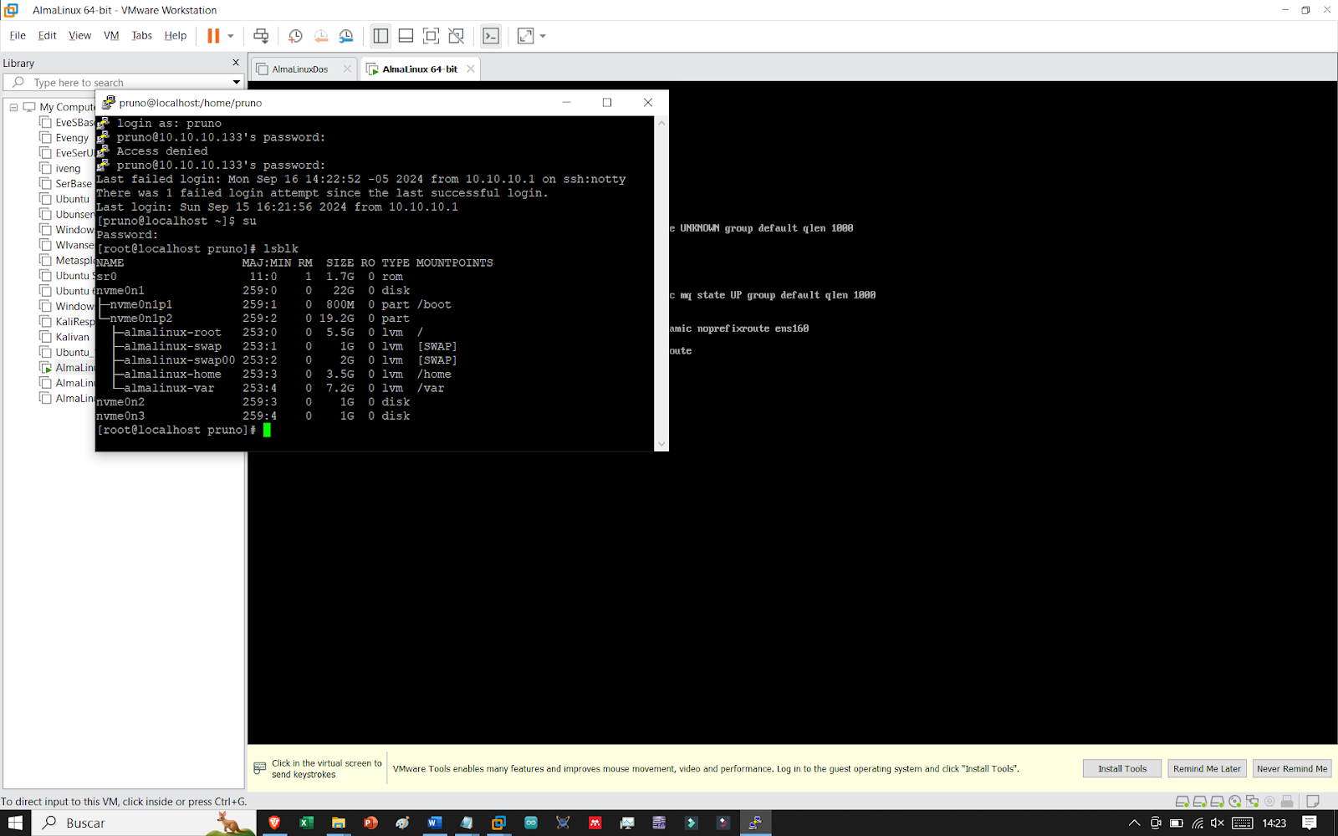Open the Windows Start menu
Screen dimensions: 1338x836
click(15, 823)
